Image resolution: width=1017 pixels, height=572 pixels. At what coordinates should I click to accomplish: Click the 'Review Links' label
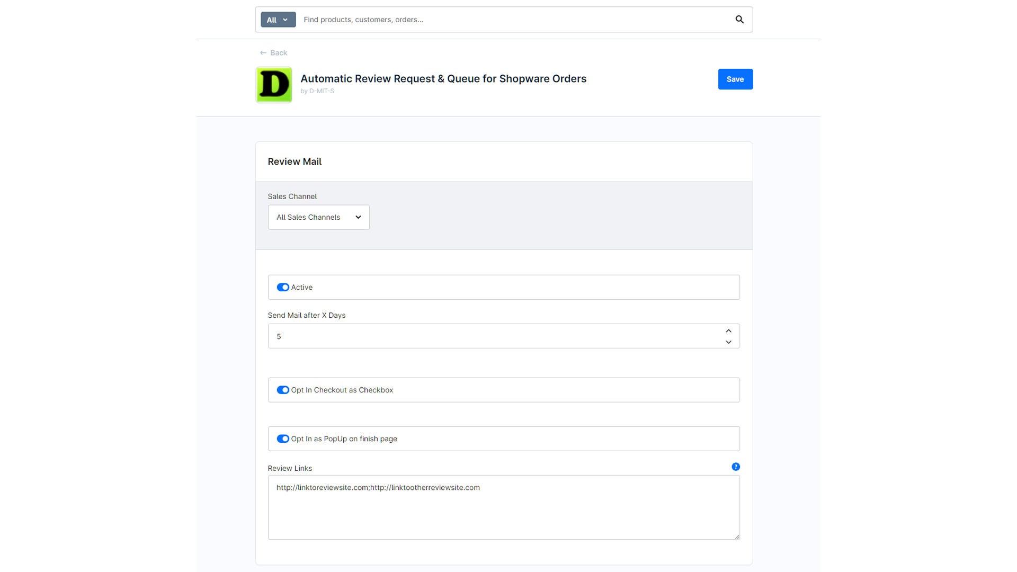[290, 468]
